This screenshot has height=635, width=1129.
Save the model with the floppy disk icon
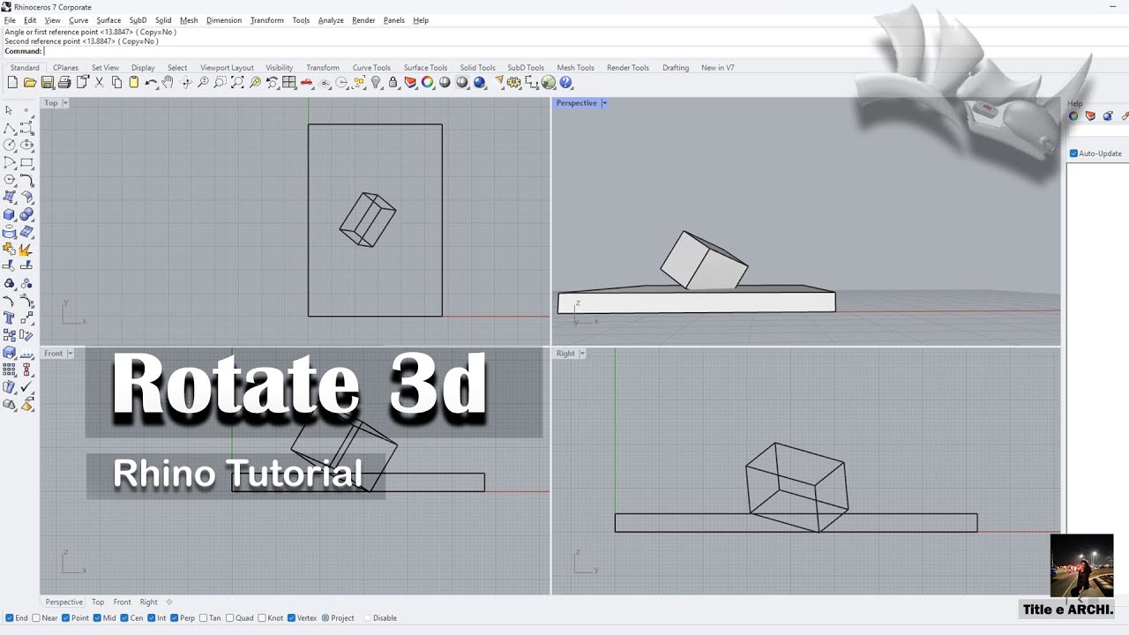pos(47,82)
